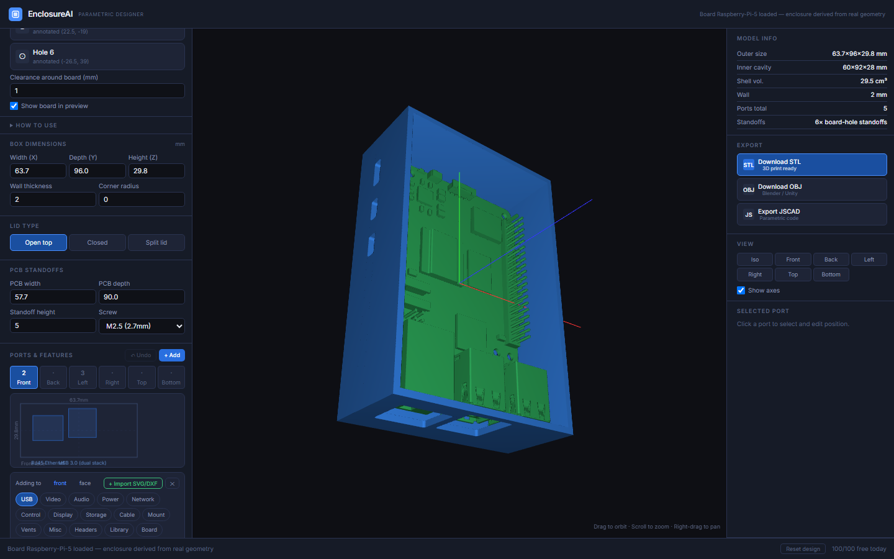This screenshot has width=894, height=559.
Task: Click the Clearance around board input
Action: 97,91
